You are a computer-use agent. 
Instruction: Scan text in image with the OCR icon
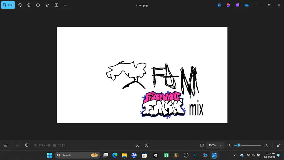pos(147,145)
